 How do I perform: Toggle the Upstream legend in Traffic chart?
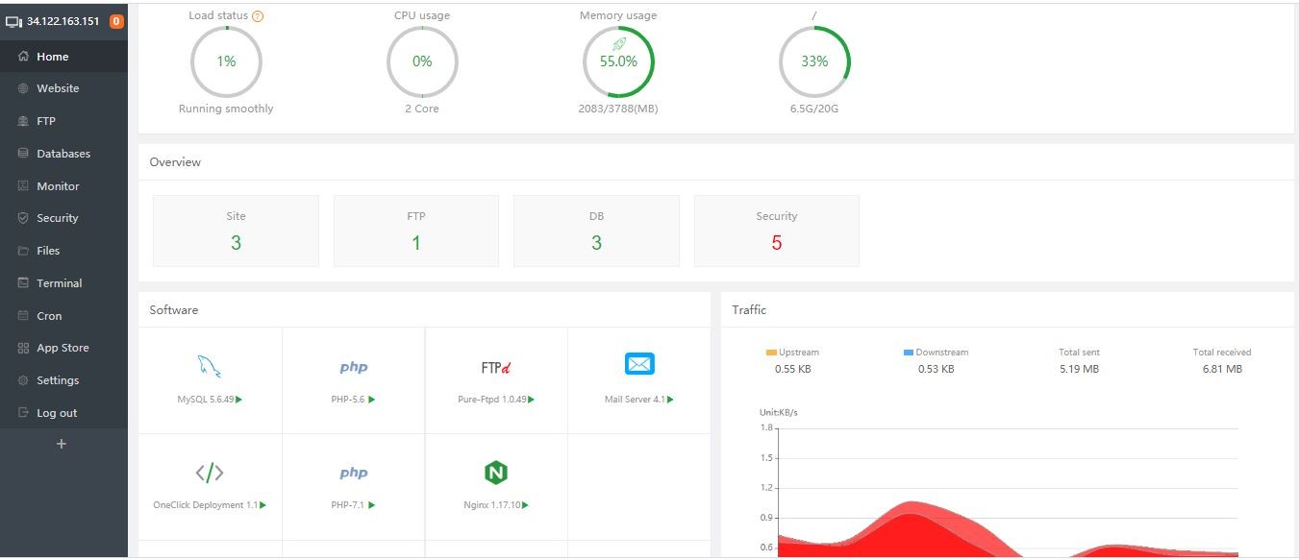point(792,353)
